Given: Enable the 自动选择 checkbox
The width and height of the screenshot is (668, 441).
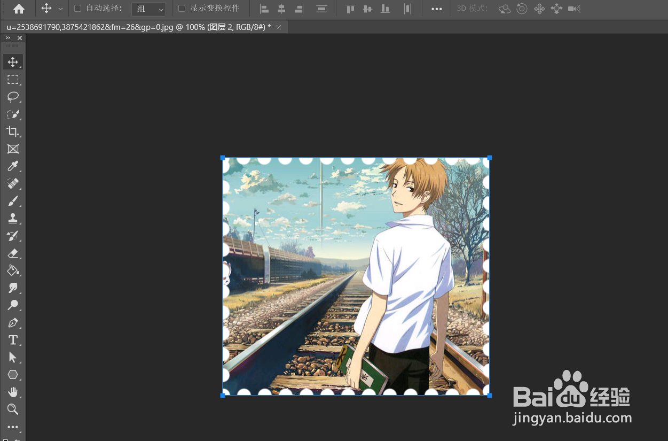Looking at the screenshot, I should [77, 9].
